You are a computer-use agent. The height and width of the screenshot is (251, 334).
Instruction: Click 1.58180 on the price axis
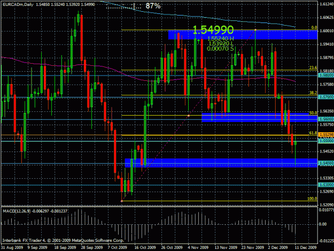(x=327, y=71)
